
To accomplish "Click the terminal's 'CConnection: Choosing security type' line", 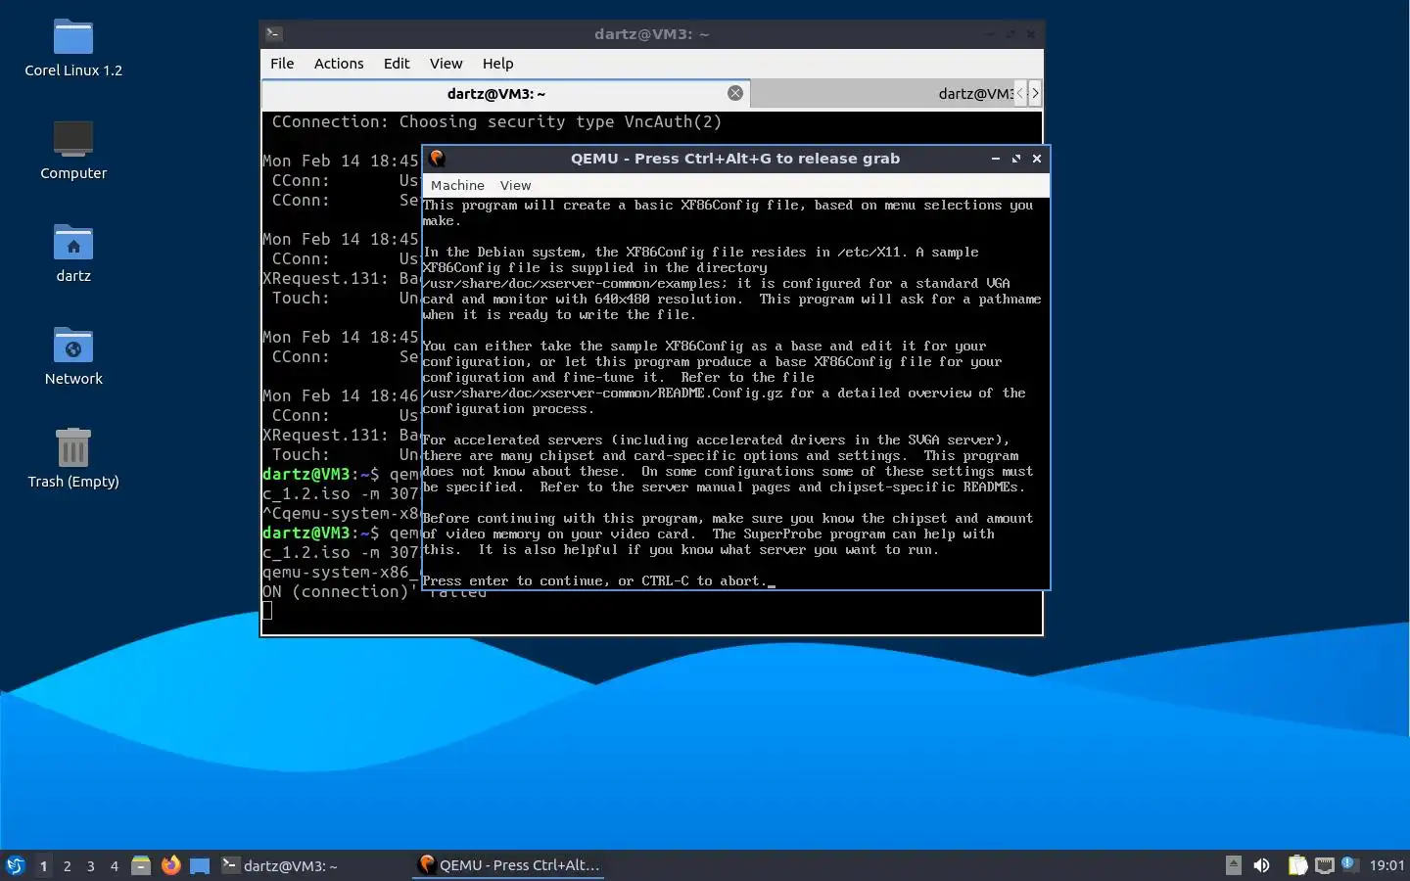I will tap(496, 121).
